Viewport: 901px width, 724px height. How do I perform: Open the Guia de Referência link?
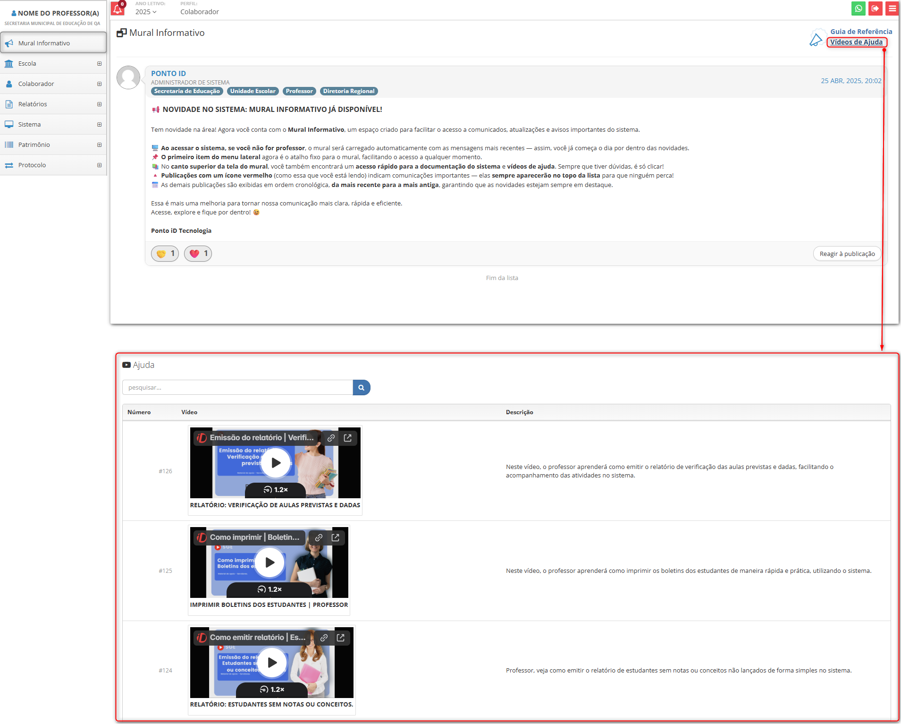tap(861, 32)
